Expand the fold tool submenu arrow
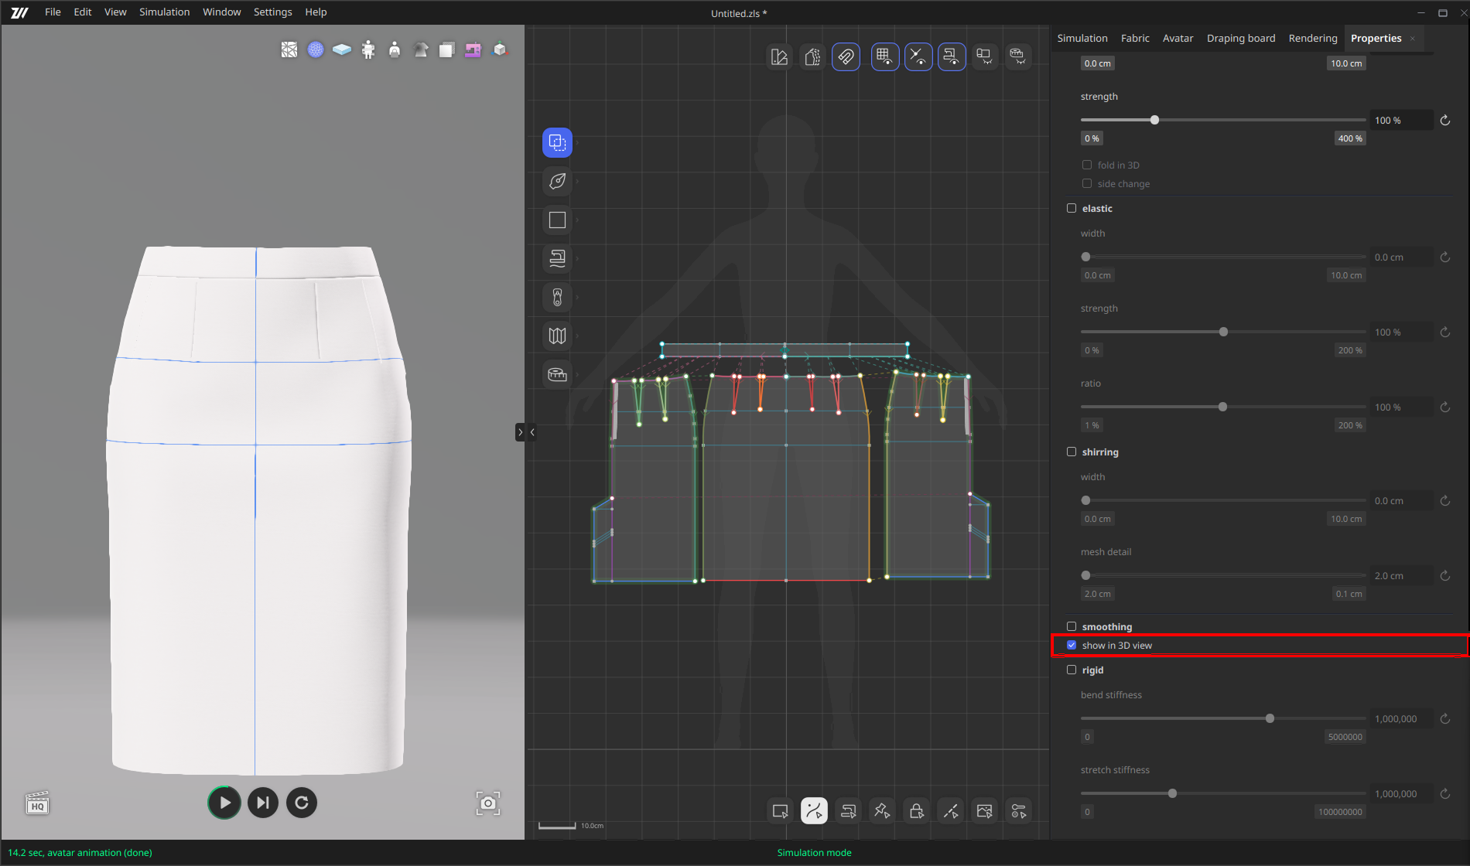 pyautogui.click(x=577, y=336)
